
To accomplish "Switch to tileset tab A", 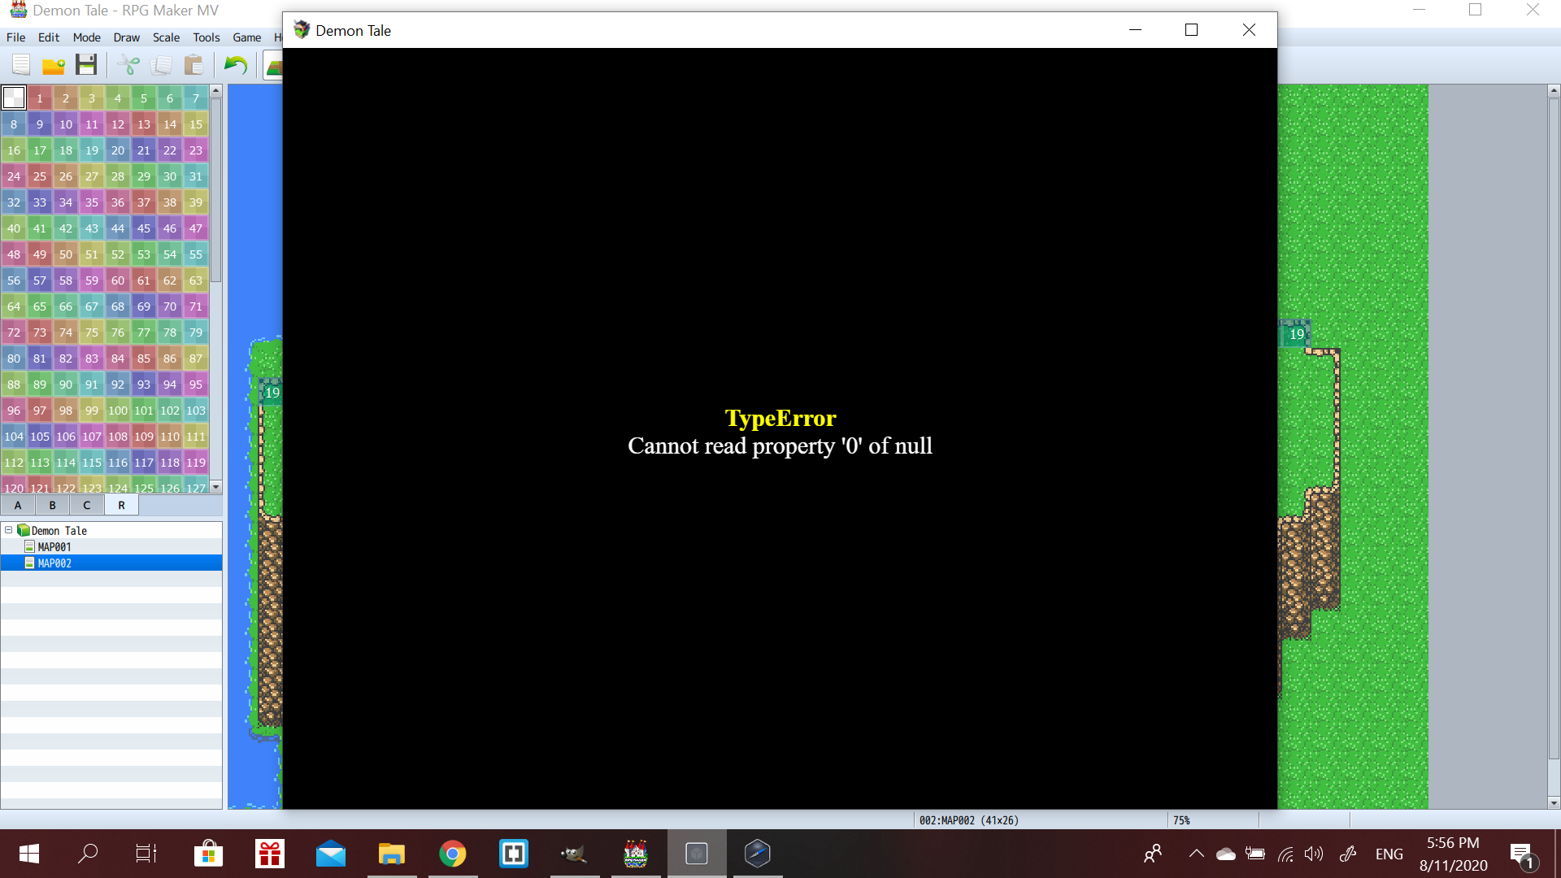I will pos(18,505).
